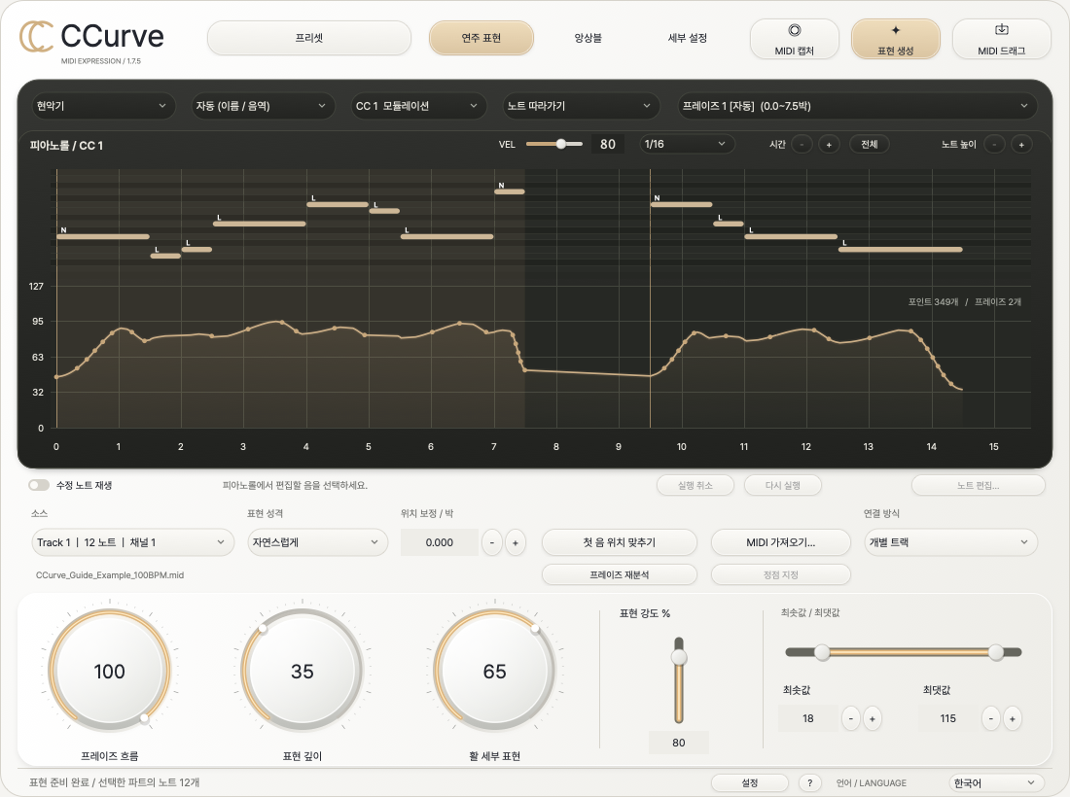Open the 프리셋 menu button
The width and height of the screenshot is (1070, 797).
point(309,38)
